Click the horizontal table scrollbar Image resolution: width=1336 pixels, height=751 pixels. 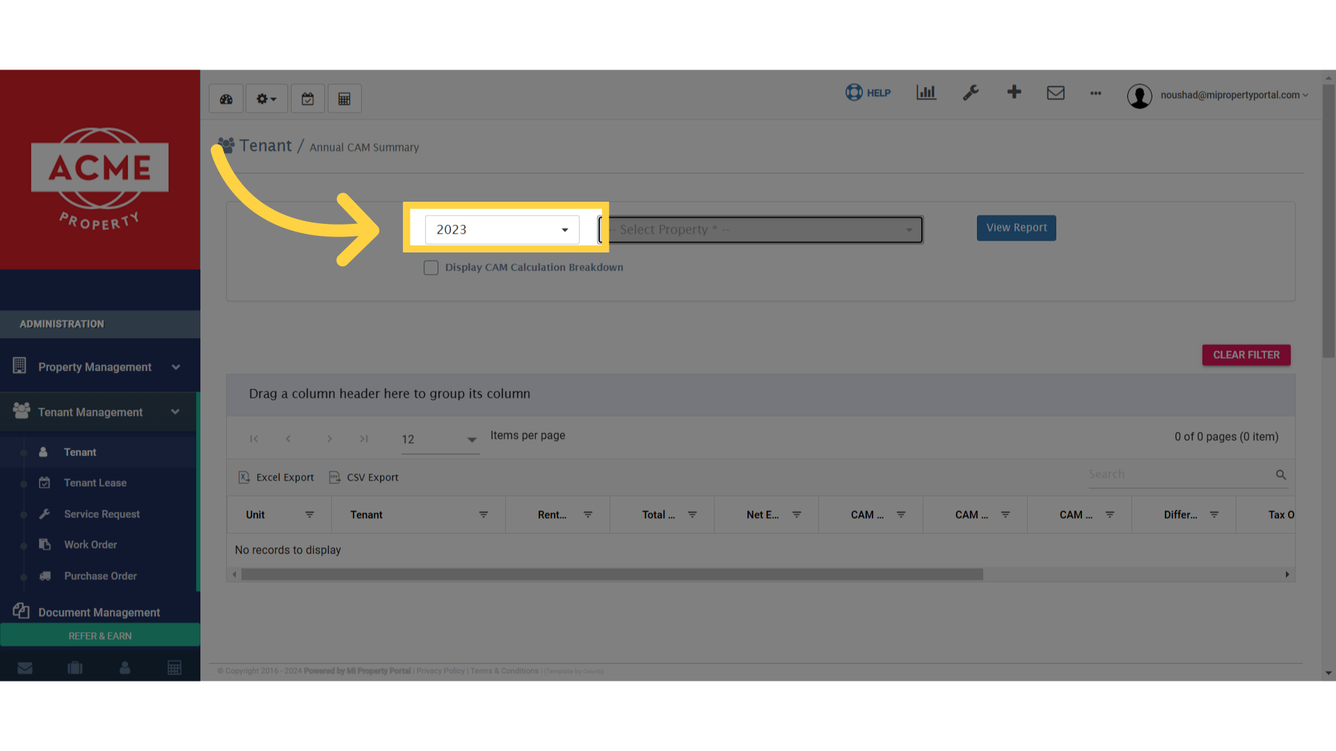pyautogui.click(x=612, y=574)
